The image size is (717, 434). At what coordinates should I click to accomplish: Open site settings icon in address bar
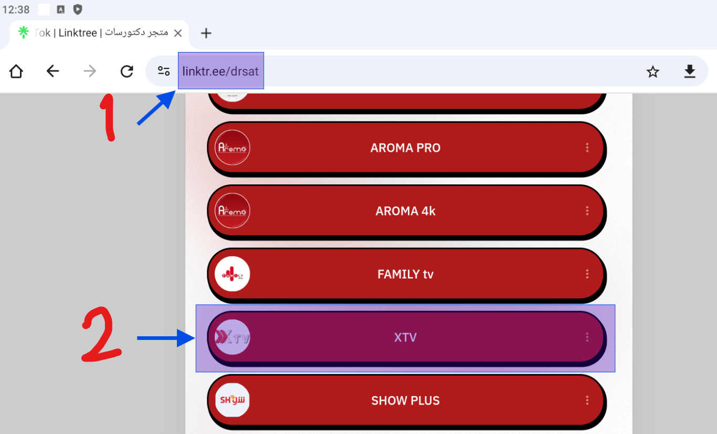(164, 71)
